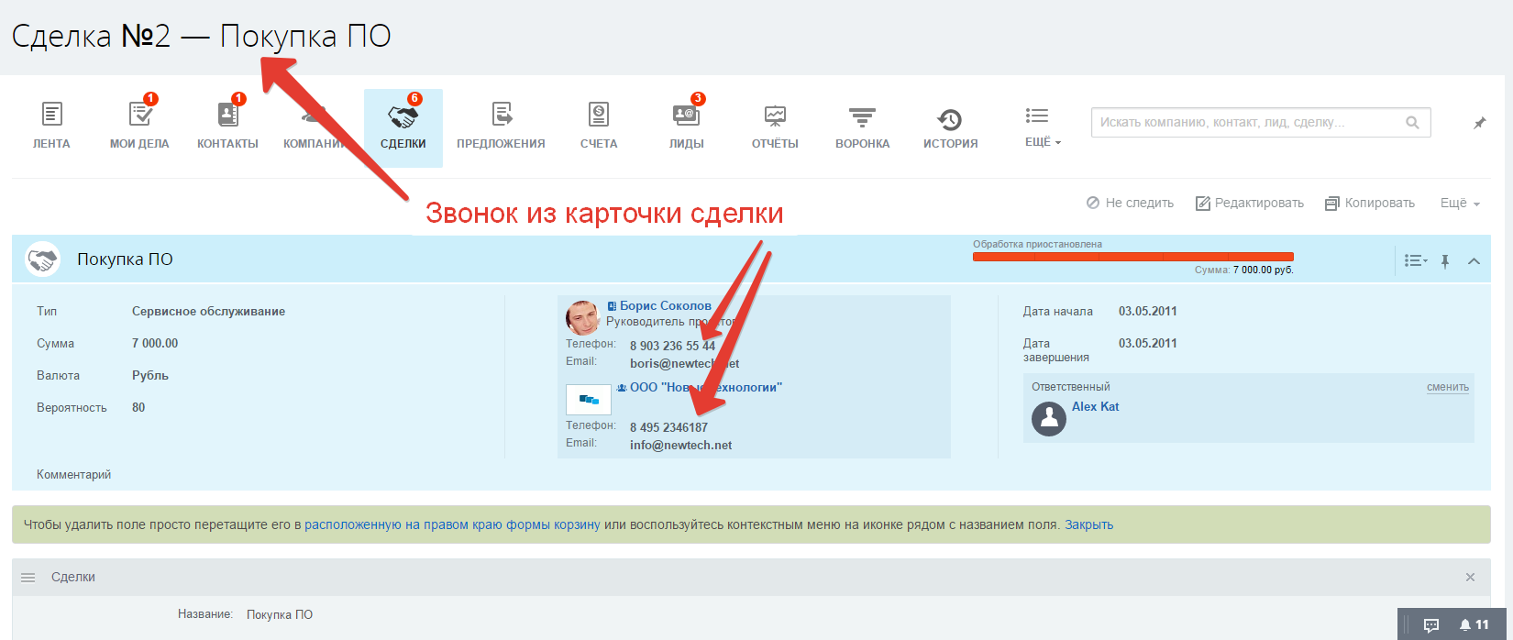1513x640 pixels.
Task: Click the сменить responsible link
Action: pyautogui.click(x=1447, y=387)
